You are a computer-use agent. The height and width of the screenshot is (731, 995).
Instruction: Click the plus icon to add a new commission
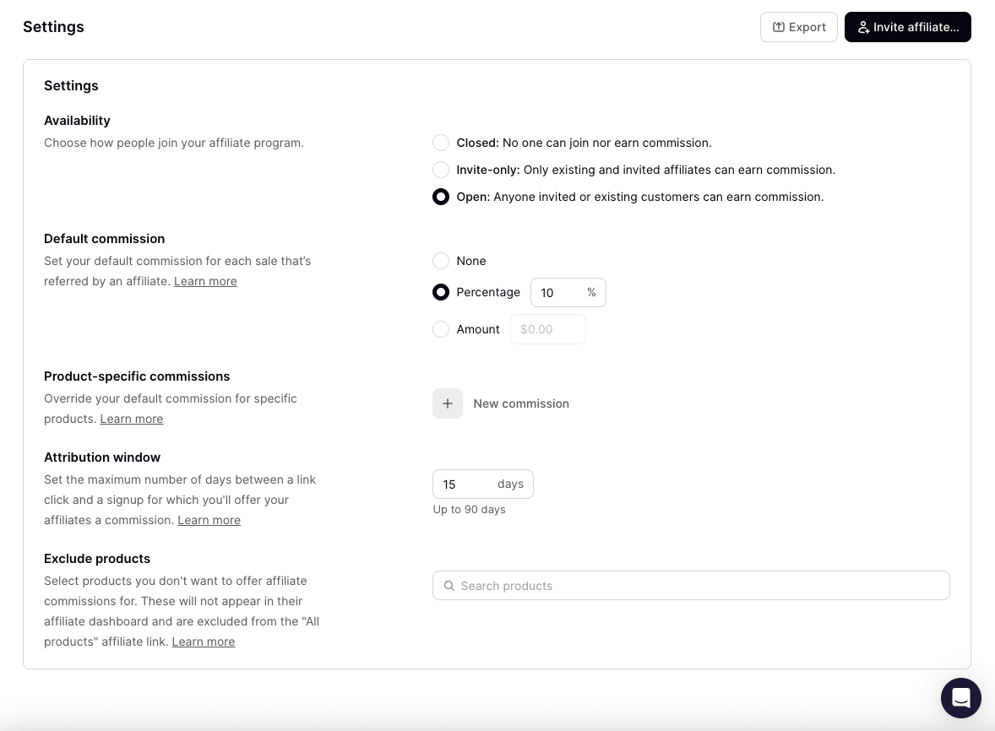448,403
